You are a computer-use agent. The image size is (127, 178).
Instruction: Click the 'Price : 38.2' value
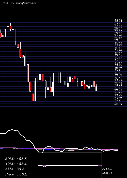(16, 174)
